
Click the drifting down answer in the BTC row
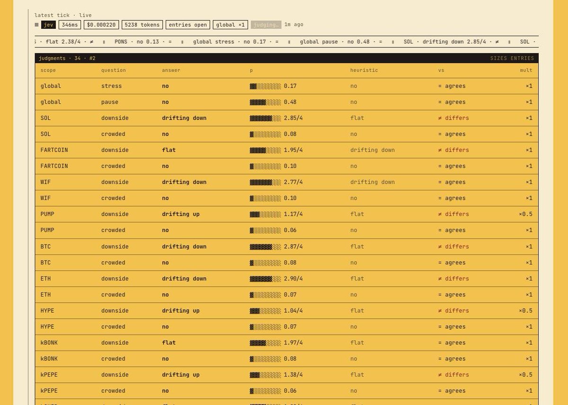click(x=184, y=247)
